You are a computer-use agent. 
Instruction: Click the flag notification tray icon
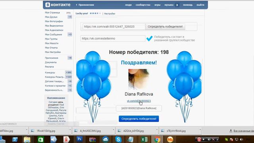pos(231,139)
